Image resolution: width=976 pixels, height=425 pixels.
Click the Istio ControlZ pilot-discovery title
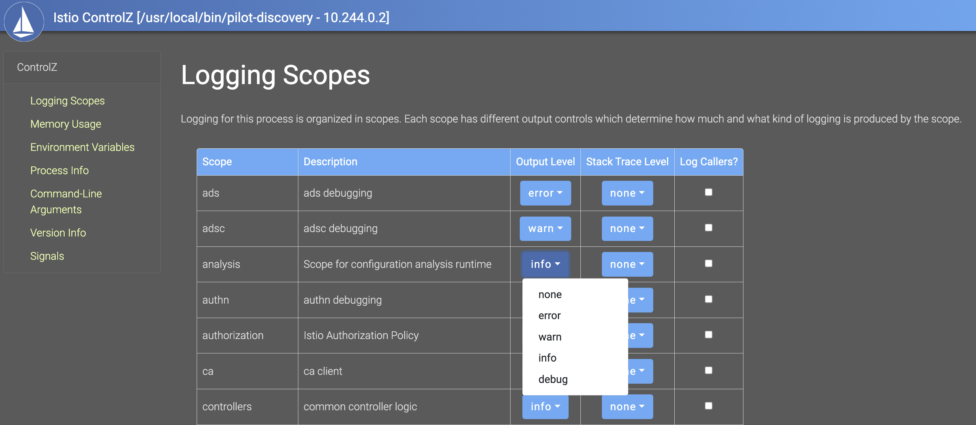221,17
